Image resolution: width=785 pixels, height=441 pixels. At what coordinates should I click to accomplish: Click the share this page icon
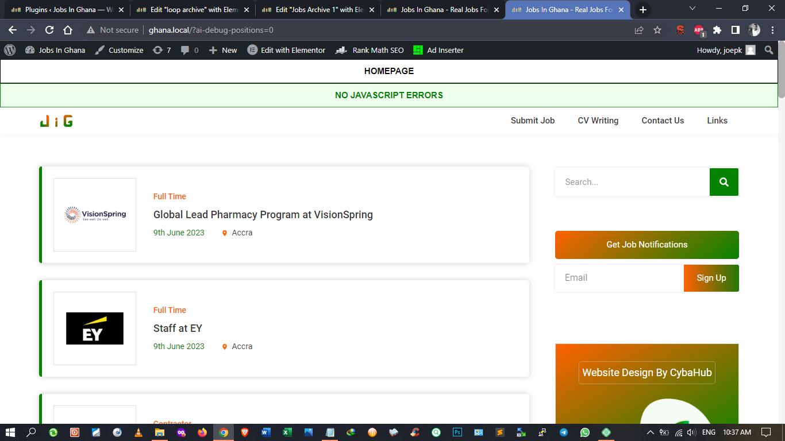click(x=639, y=30)
